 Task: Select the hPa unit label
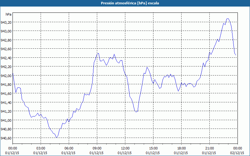pyautogui.click(x=8, y=14)
